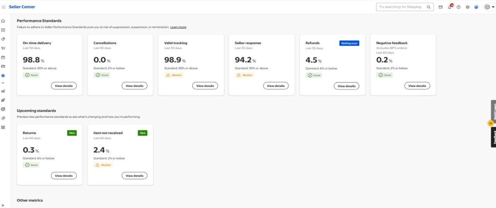Image resolution: width=496 pixels, height=208 pixels.
Task: Click Good checkmark icon on Negative feedback
Action: (381, 75)
